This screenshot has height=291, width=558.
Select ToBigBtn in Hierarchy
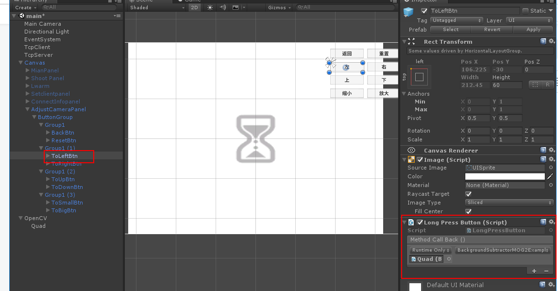[x=63, y=210]
